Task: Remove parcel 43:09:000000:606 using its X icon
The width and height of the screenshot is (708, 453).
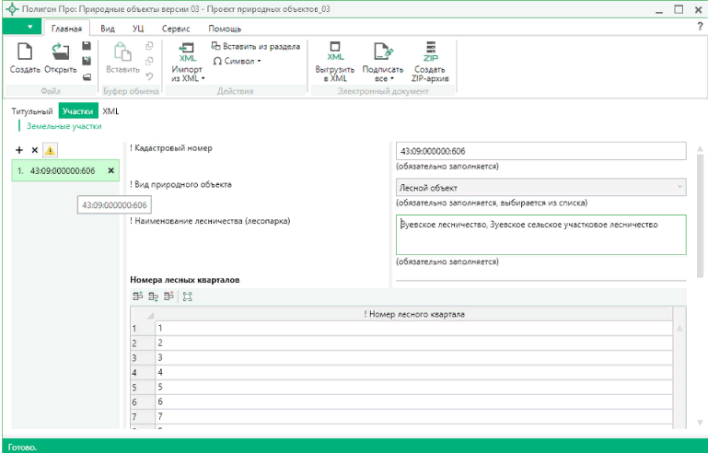Action: click(111, 170)
